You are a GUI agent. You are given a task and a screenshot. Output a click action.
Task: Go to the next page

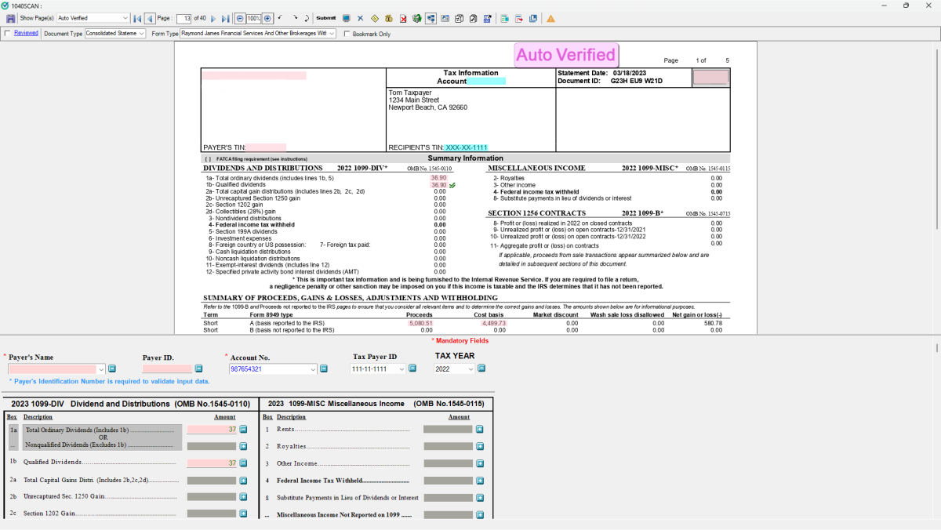(x=215, y=18)
